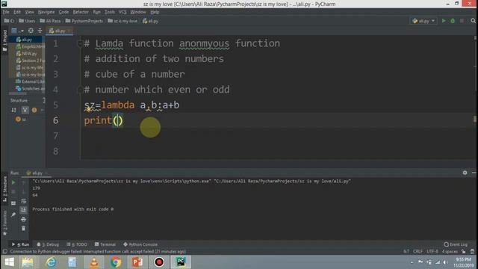Viewport: 478px width, 269px height.
Task: Click the gray stop button in the top toolbar
Action: click(462, 21)
